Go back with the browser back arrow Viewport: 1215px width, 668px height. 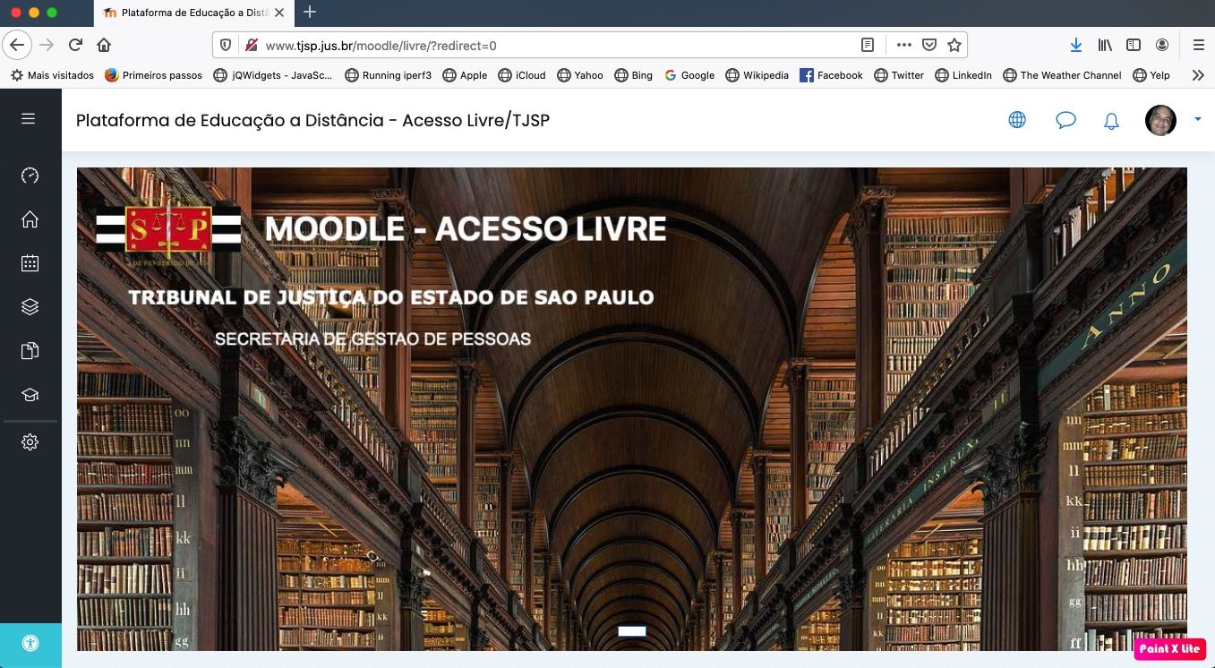click(x=19, y=45)
